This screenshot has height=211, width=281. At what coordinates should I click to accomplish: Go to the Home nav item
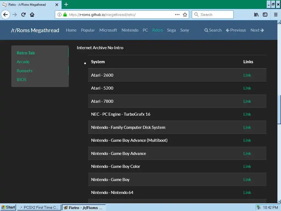click(x=71, y=30)
